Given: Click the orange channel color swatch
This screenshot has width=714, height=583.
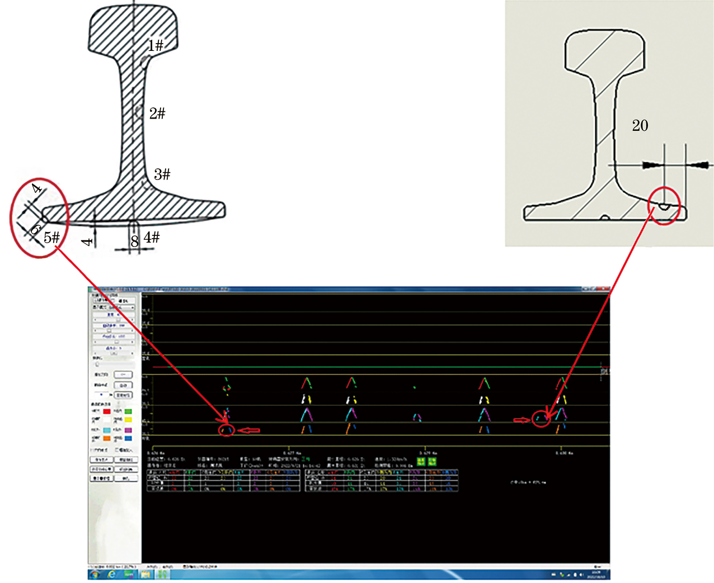Looking at the screenshot, I should pyautogui.click(x=107, y=439).
